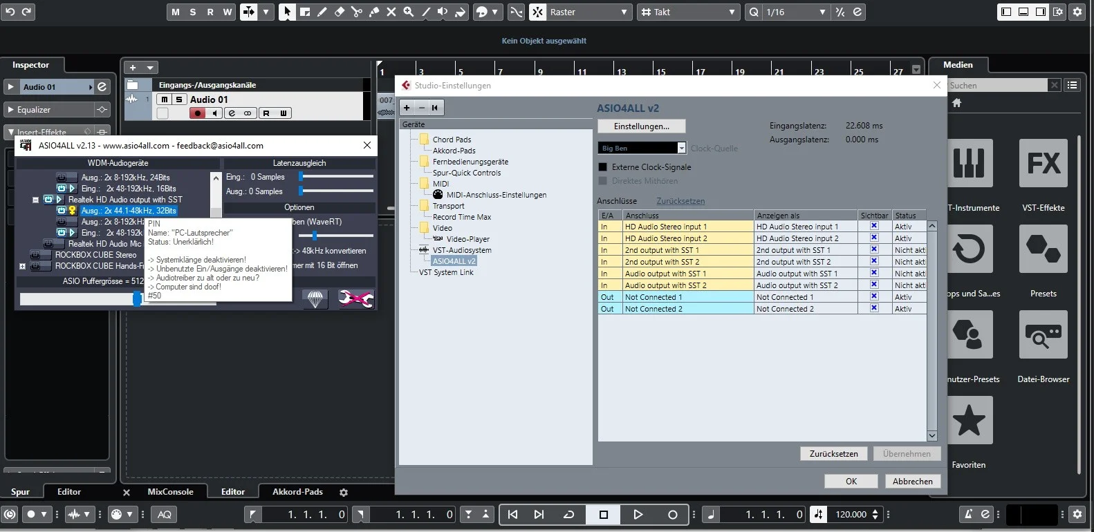Image resolution: width=1094 pixels, height=532 pixels.
Task: Open ASIO4ALL advanced options wrench icon
Action: point(355,298)
